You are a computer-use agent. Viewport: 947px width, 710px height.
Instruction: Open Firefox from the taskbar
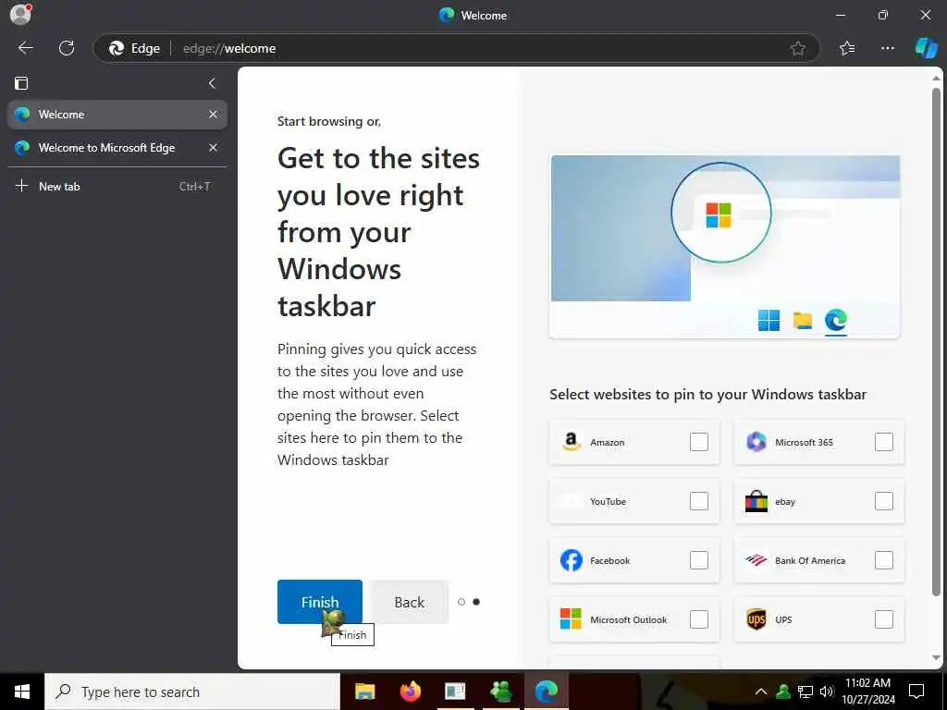410,692
